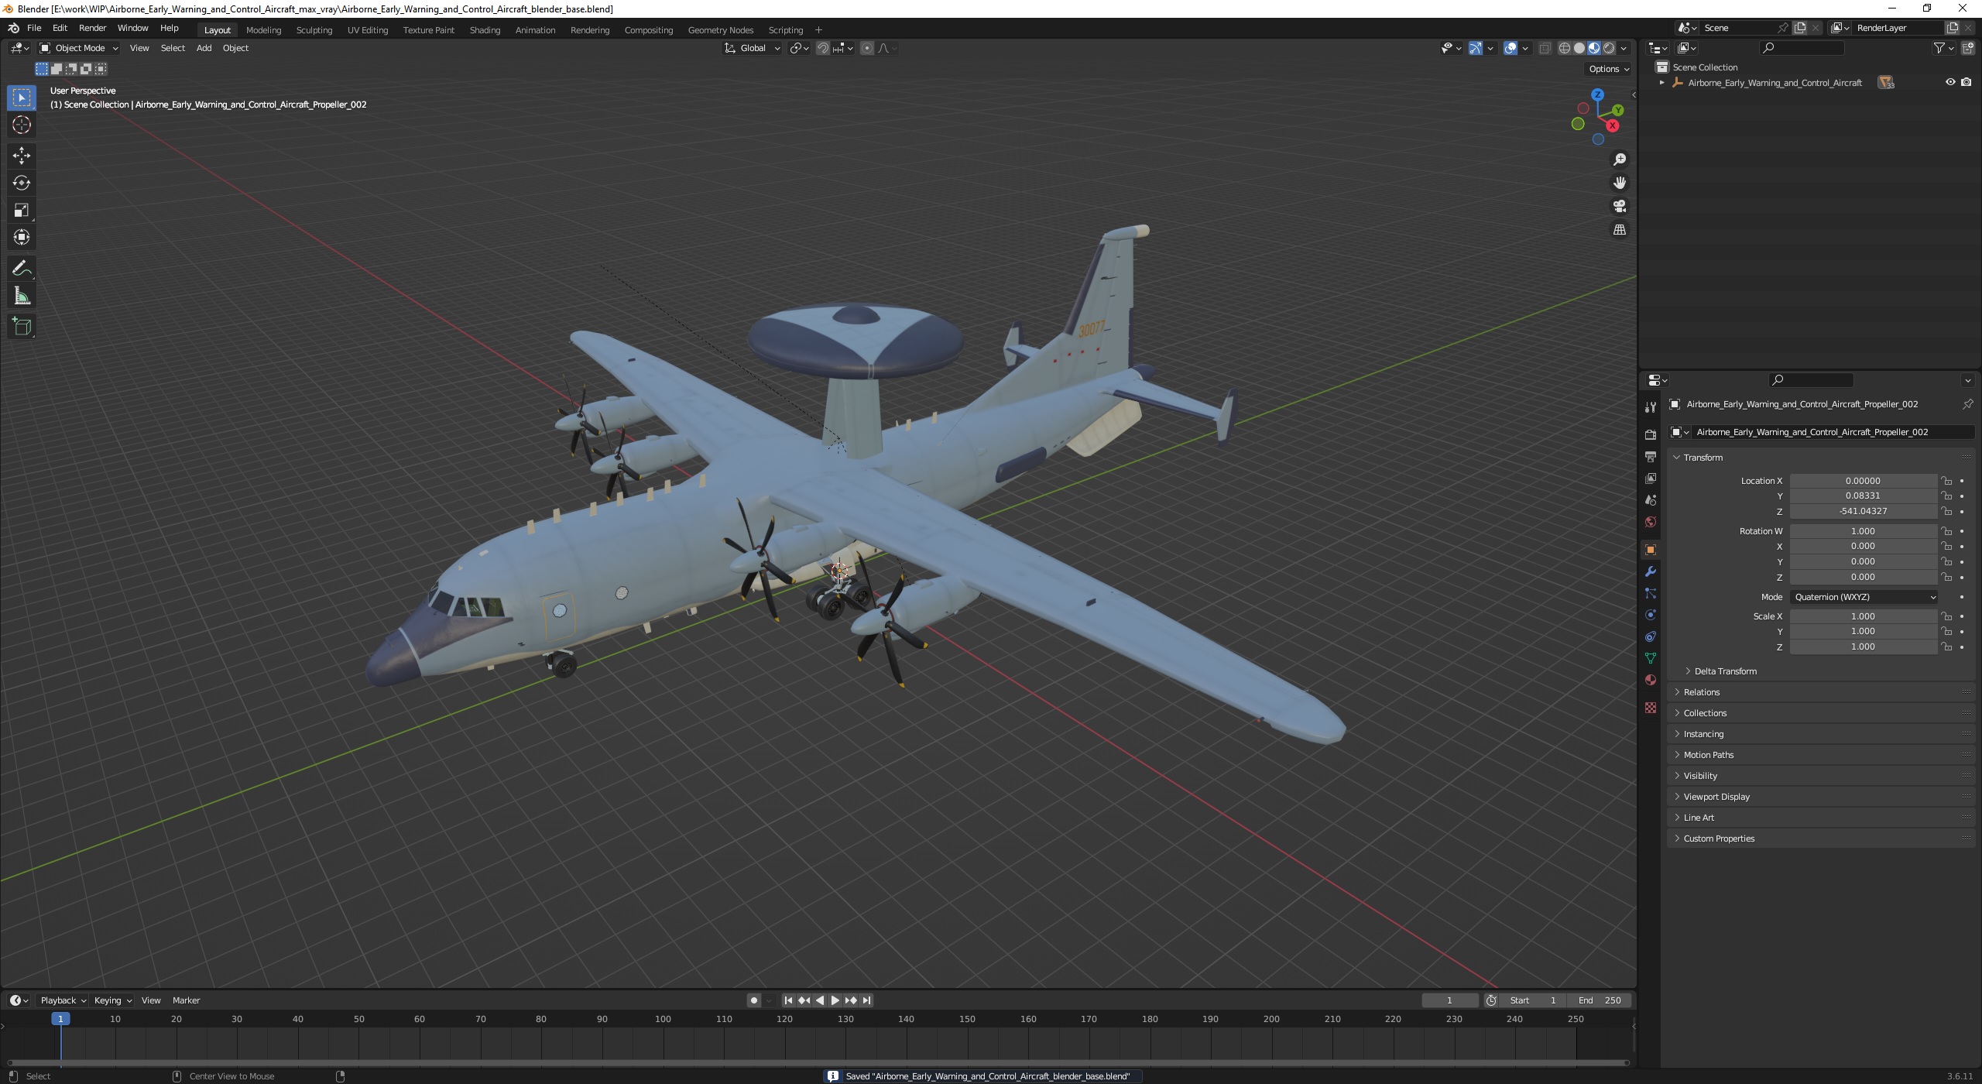
Task: Click the End frame 250 field
Action: (x=1600, y=1000)
